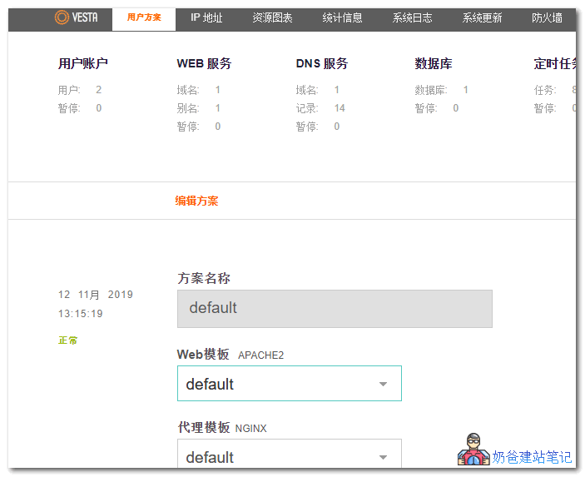Click the Web模板 dropdown arrow
Image resolution: width=585 pixels, height=477 pixels.
pos(383,385)
